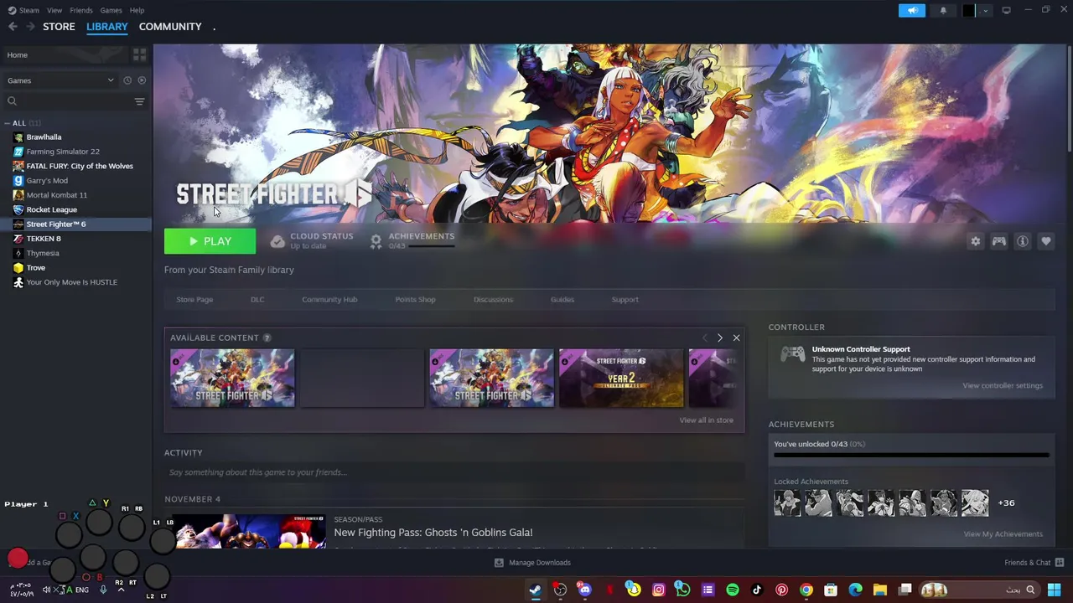The image size is (1073, 603).
Task: Click the Available Content help question mark
Action: click(x=267, y=338)
